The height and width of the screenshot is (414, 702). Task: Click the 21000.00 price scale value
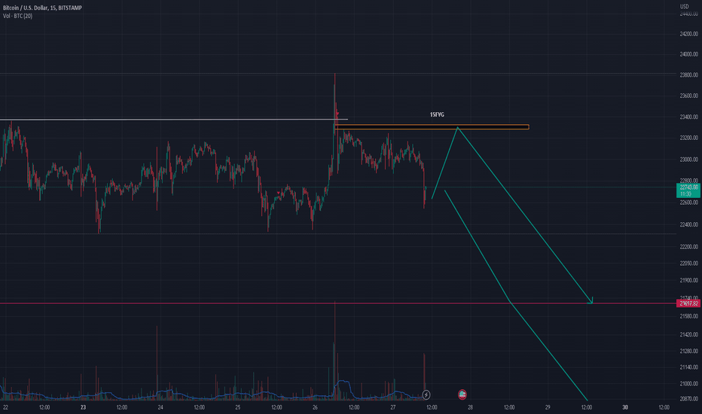click(x=688, y=384)
